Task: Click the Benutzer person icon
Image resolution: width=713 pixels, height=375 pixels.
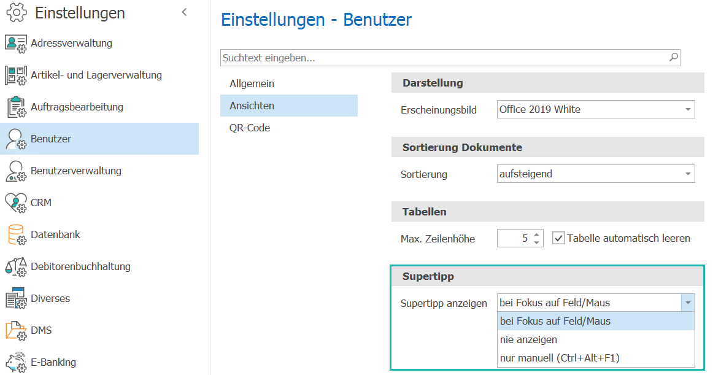Action: [x=16, y=139]
